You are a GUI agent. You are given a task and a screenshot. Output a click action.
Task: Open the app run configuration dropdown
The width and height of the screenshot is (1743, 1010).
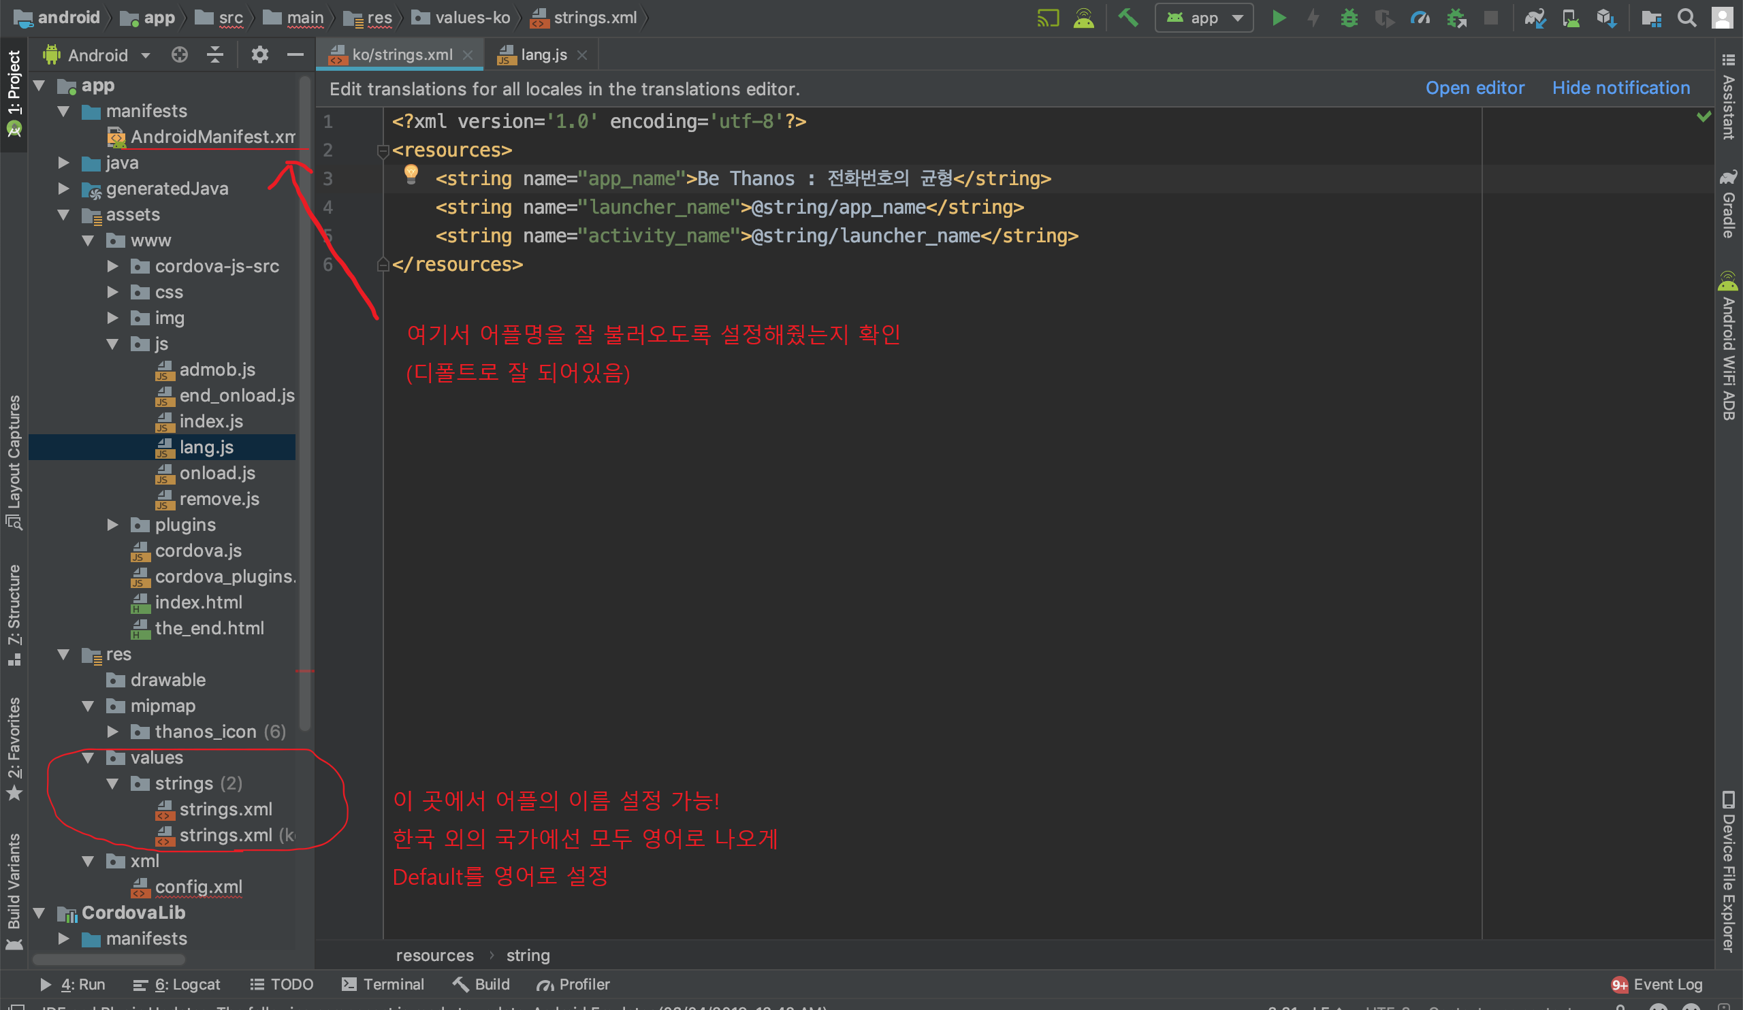pyautogui.click(x=1204, y=18)
